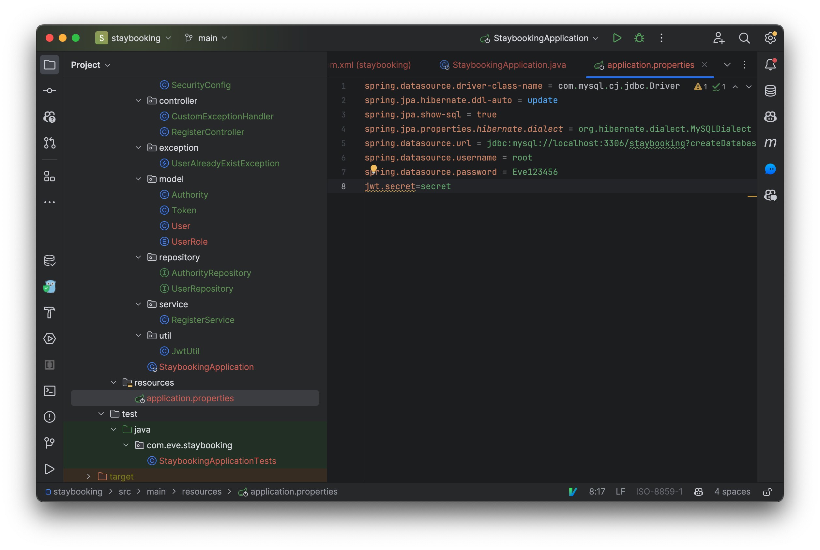Viewport: 820px width, 550px height.
Task: Change file encoding via ISO-8859-1 button
Action: tap(659, 491)
